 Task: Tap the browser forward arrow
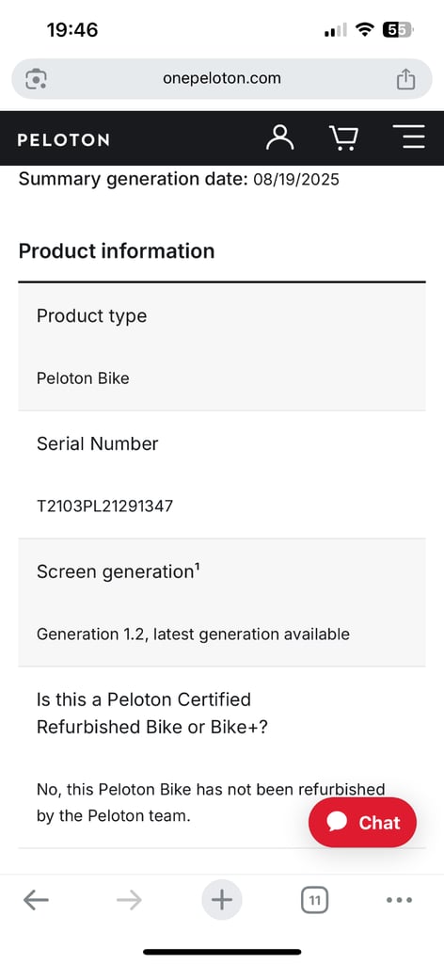(x=129, y=900)
